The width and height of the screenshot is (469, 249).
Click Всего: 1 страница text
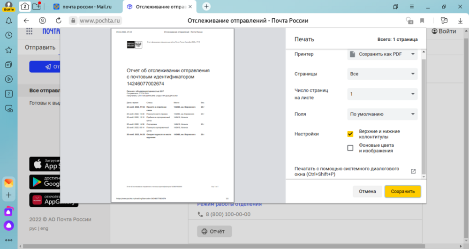(397, 39)
